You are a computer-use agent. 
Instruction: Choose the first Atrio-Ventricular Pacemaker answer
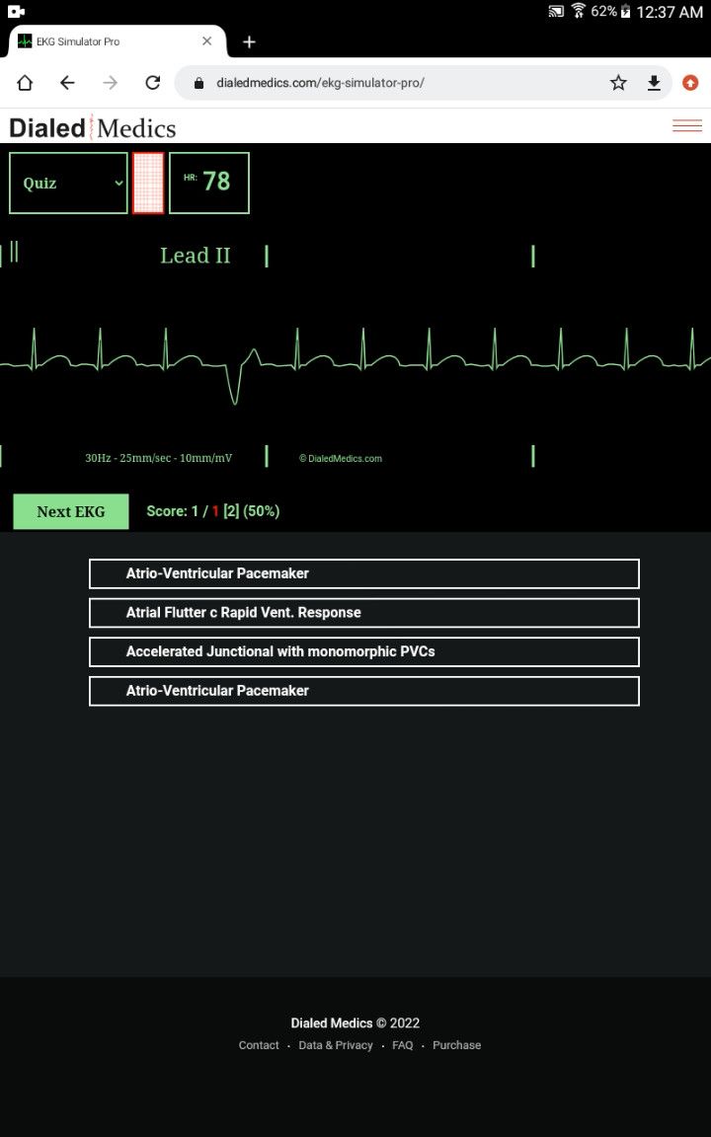[x=364, y=573]
